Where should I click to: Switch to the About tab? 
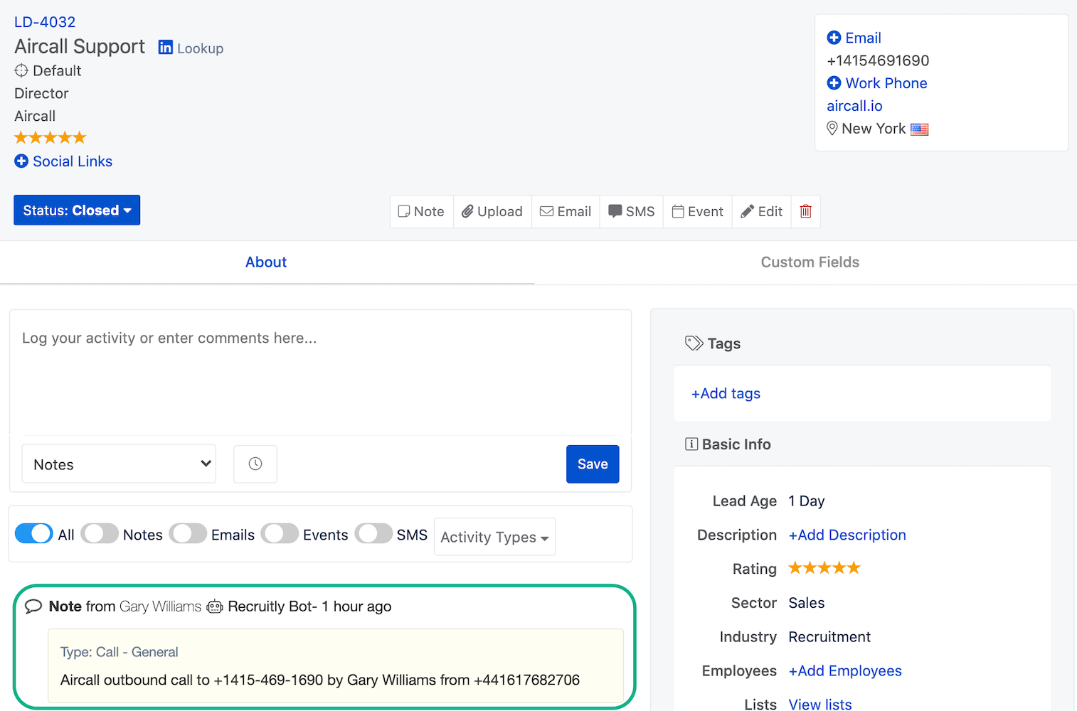pos(266,262)
